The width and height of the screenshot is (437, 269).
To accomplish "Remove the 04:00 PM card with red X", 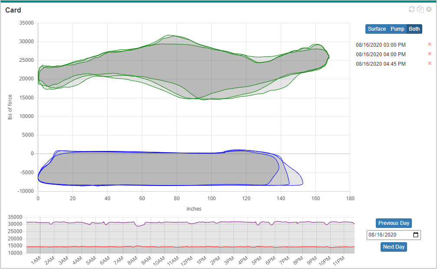I will (430, 54).
